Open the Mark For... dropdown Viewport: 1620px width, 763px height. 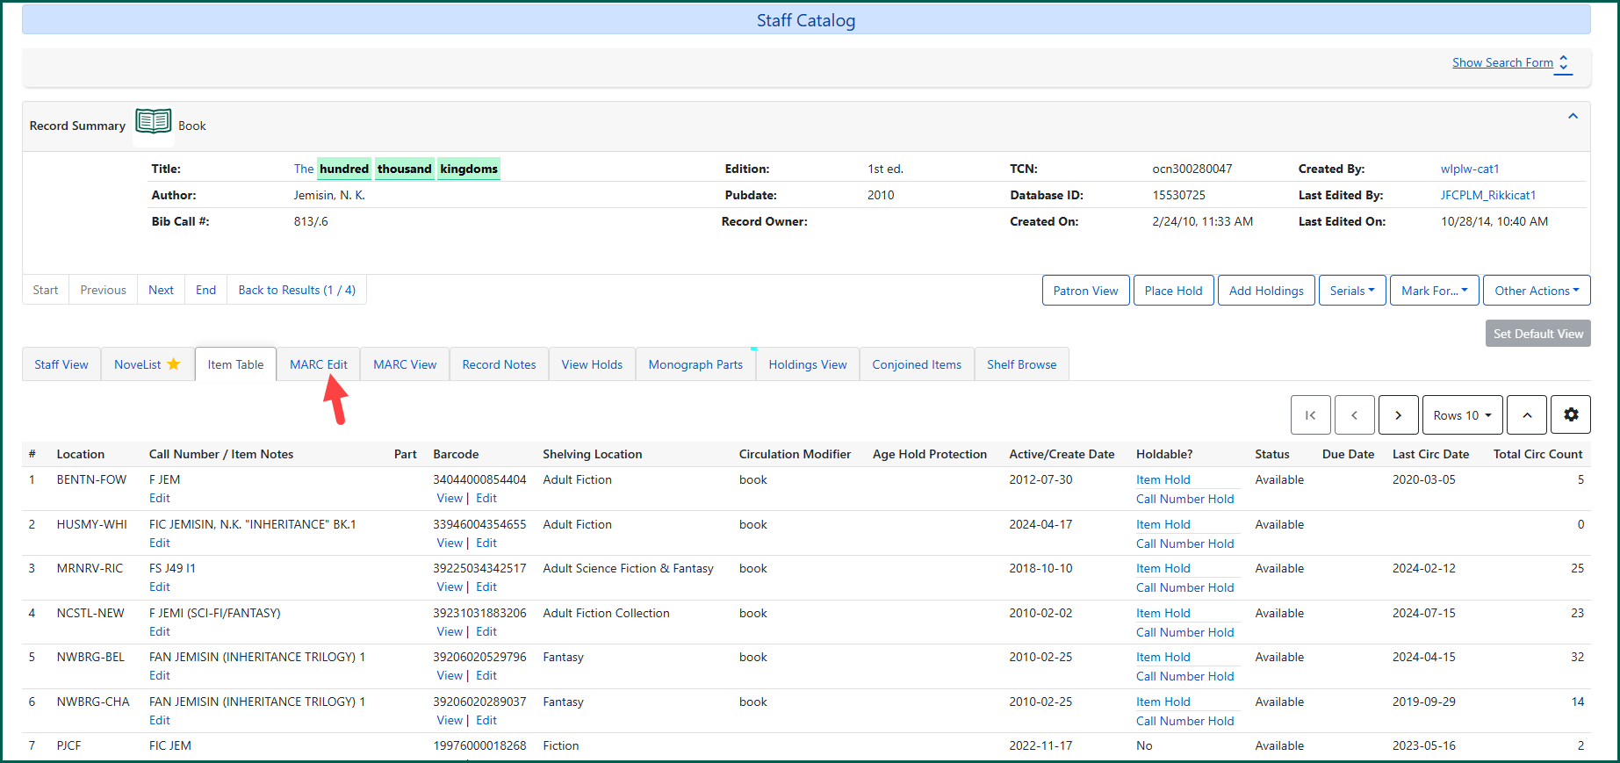click(1434, 291)
